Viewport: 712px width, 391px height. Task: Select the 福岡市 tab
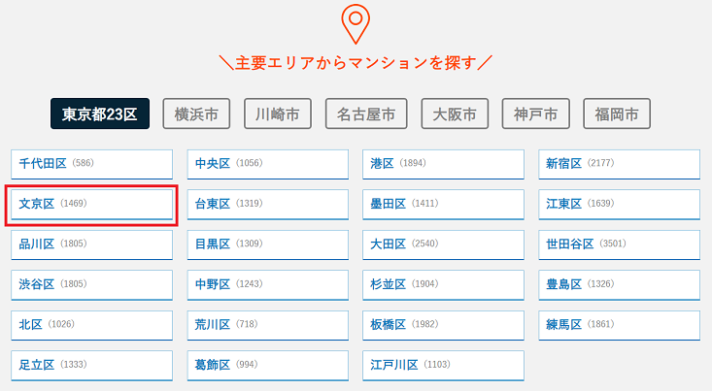click(617, 114)
